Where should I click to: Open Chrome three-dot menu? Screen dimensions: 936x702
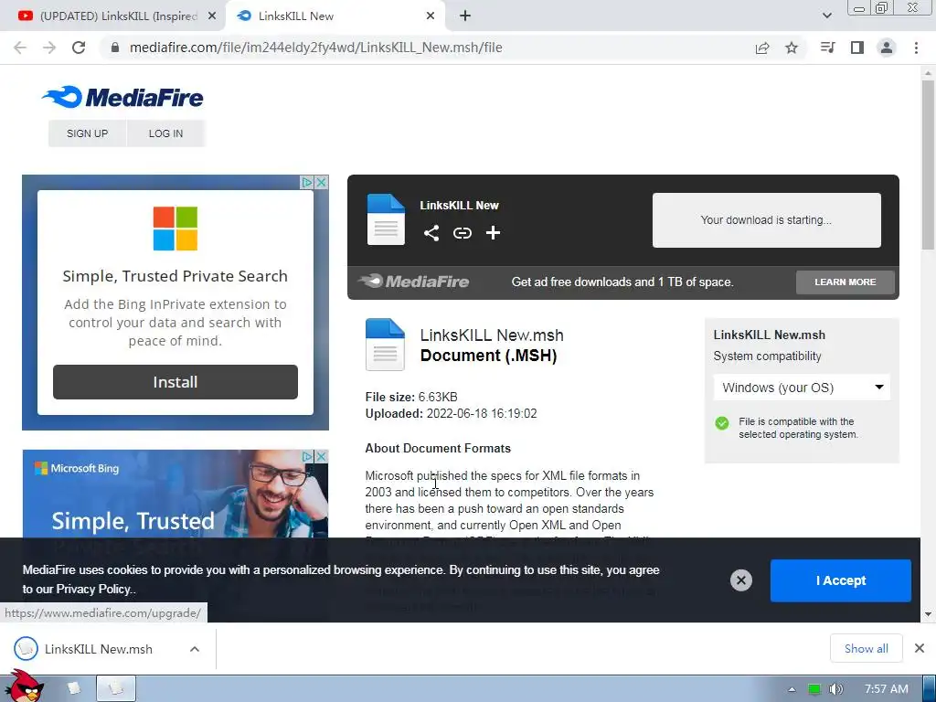(916, 48)
